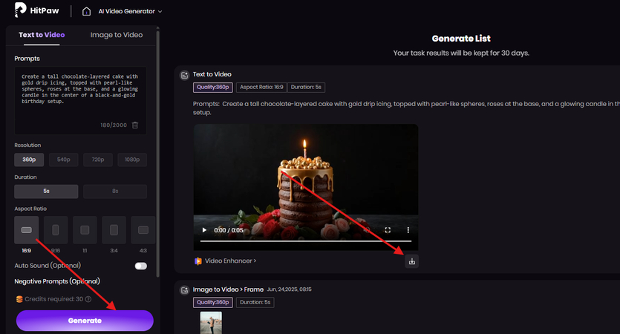Choose the 9:16 aspect ratio icon
This screenshot has height=334, width=620.
point(56,230)
